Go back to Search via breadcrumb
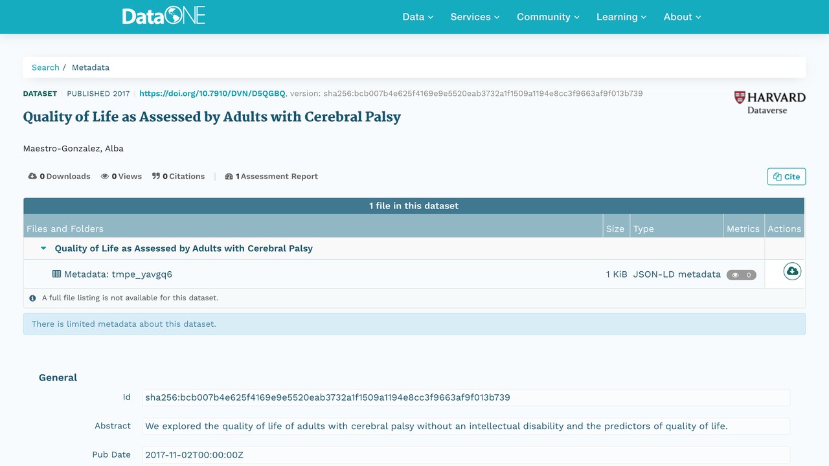Image resolution: width=829 pixels, height=466 pixels. (x=45, y=67)
